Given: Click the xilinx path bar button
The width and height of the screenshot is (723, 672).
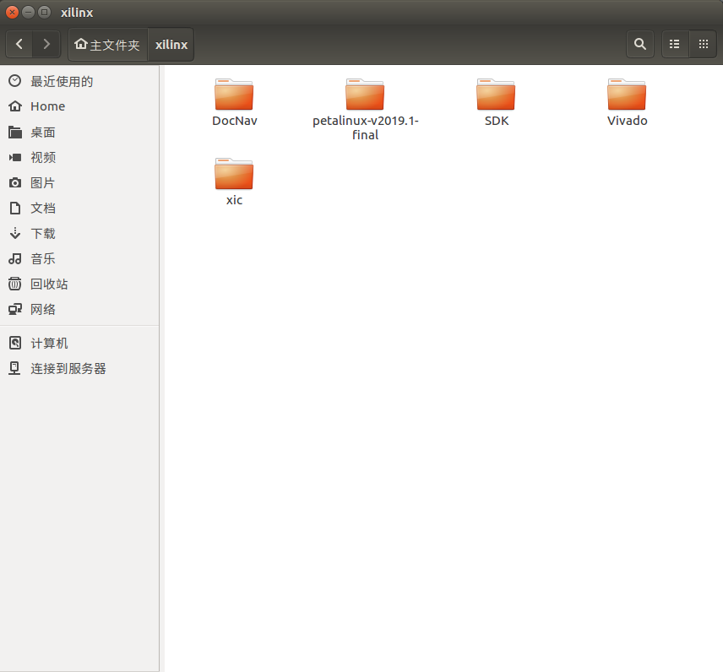Looking at the screenshot, I should pos(171,44).
